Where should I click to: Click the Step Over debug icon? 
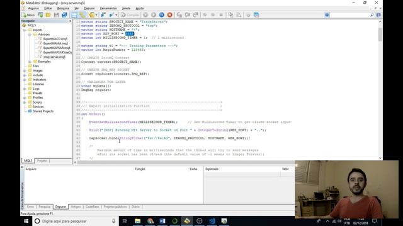coord(188,15)
